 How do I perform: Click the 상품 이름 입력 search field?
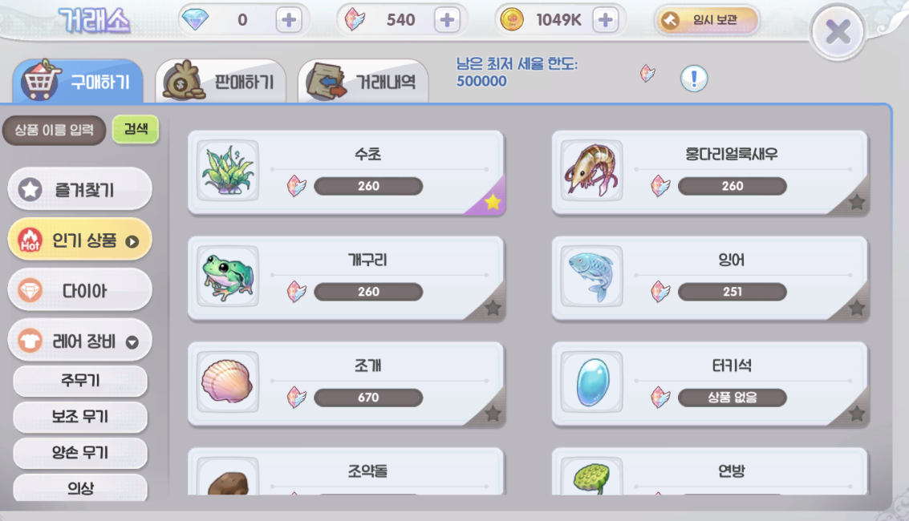[x=54, y=130]
